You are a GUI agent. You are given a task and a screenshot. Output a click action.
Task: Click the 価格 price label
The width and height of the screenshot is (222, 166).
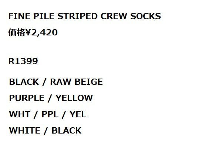(x=16, y=33)
